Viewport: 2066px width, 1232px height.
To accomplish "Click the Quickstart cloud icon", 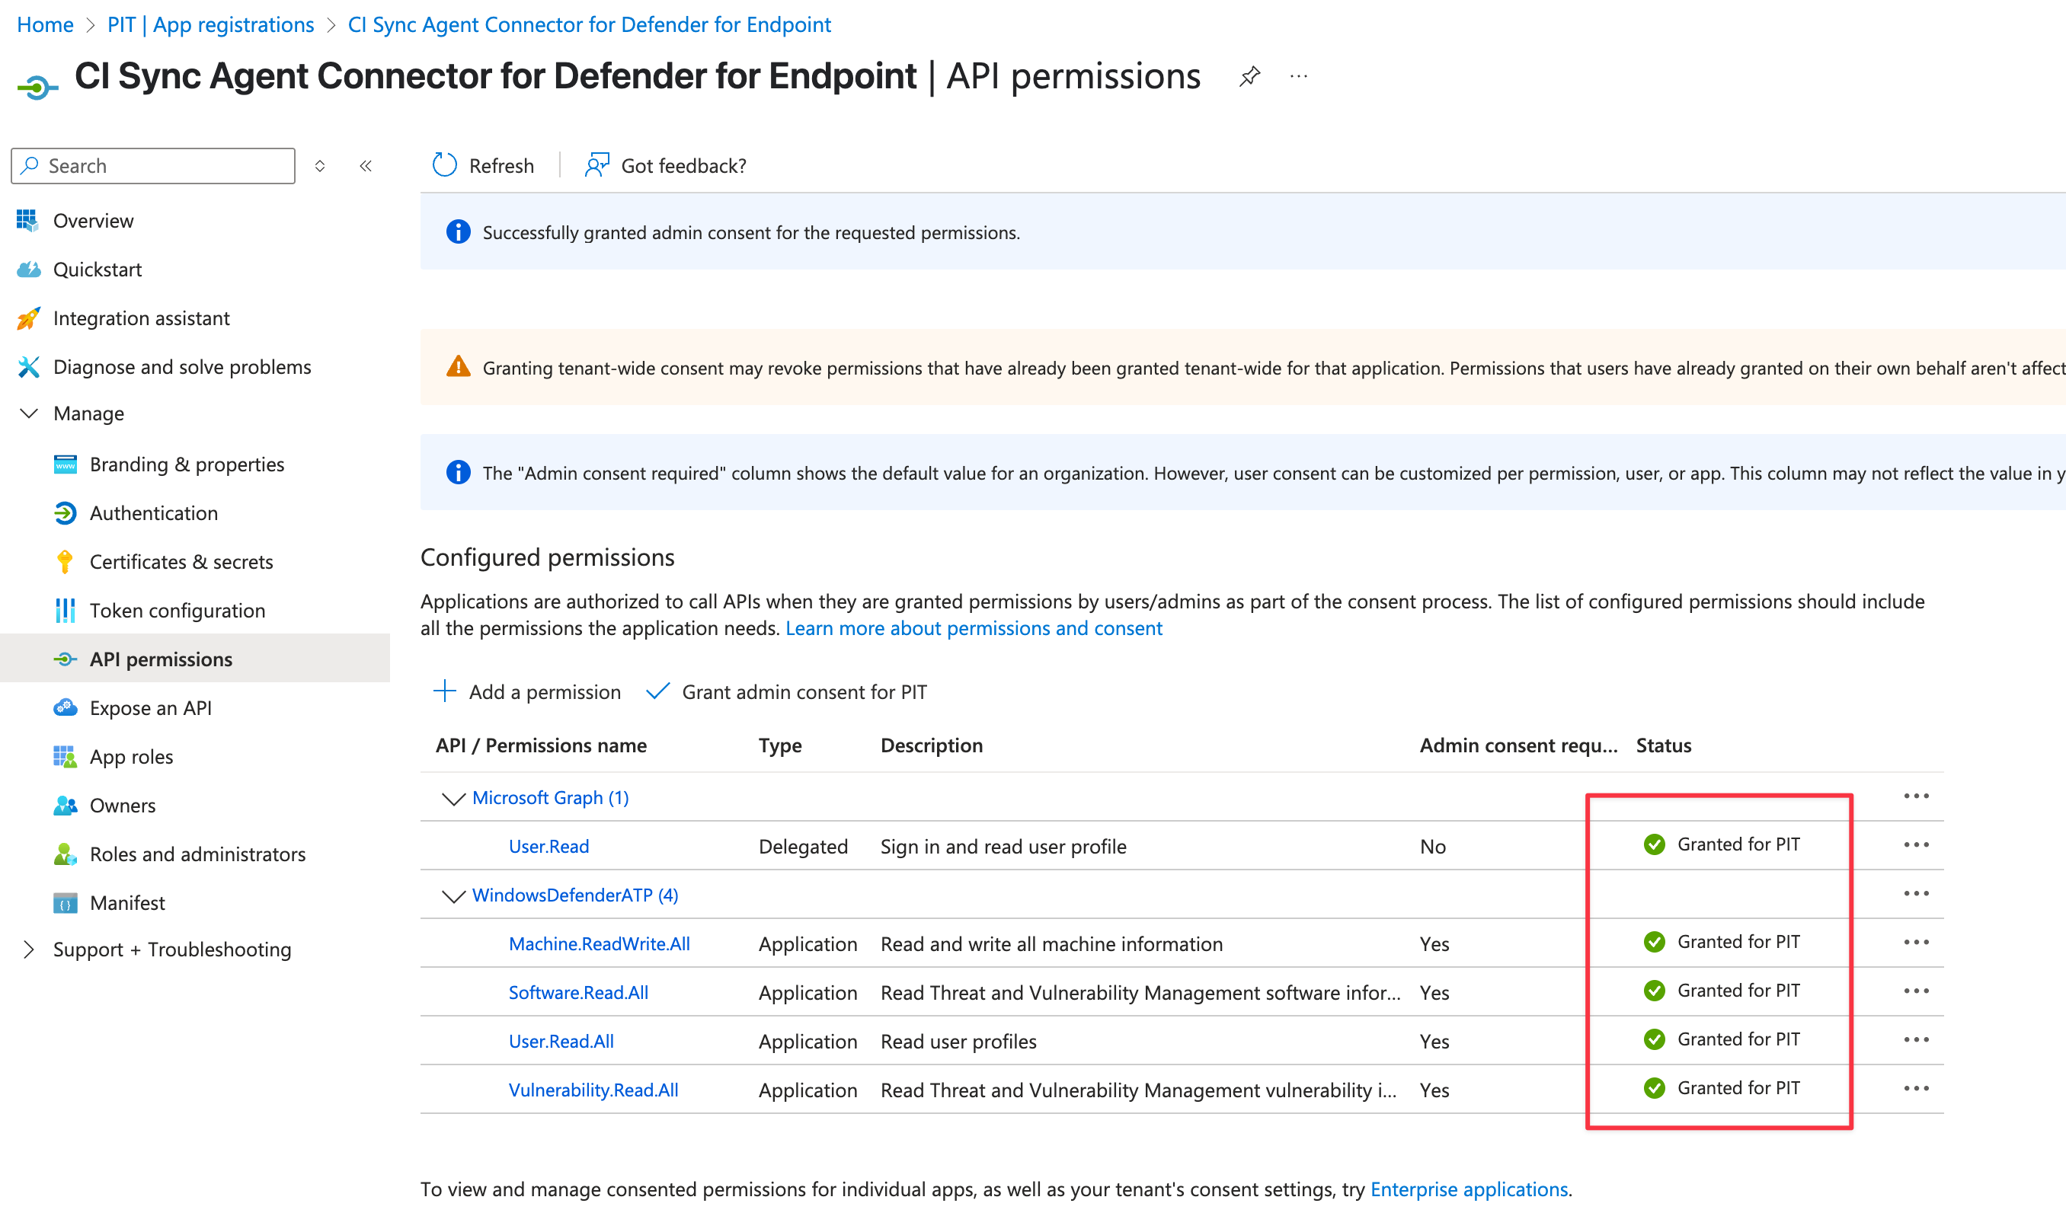I will 28,269.
